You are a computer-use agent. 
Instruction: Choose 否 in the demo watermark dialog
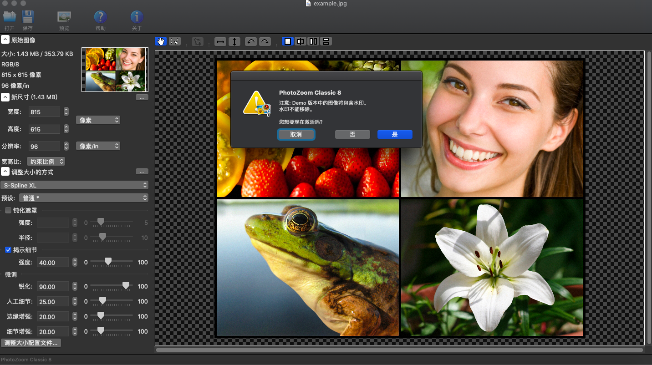click(352, 134)
